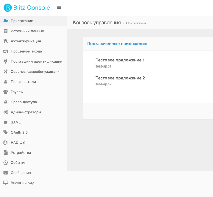Click the test-app1 identifier text

point(103,66)
